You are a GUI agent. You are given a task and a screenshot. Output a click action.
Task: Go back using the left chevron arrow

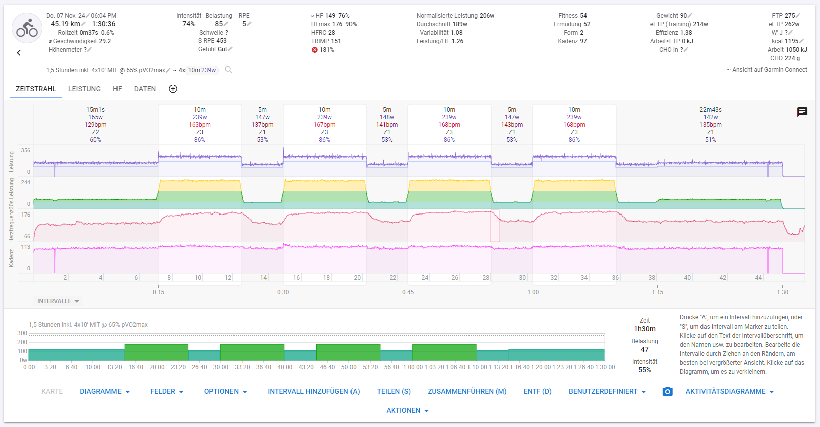(x=19, y=53)
